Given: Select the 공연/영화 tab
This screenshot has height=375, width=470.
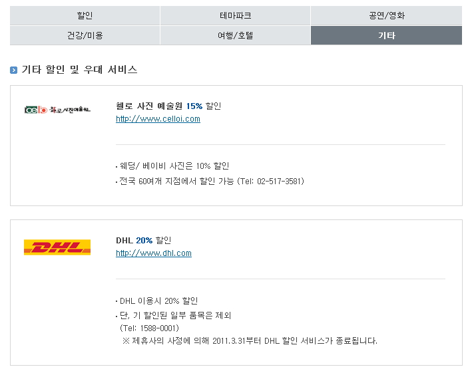Looking at the screenshot, I should click(386, 15).
